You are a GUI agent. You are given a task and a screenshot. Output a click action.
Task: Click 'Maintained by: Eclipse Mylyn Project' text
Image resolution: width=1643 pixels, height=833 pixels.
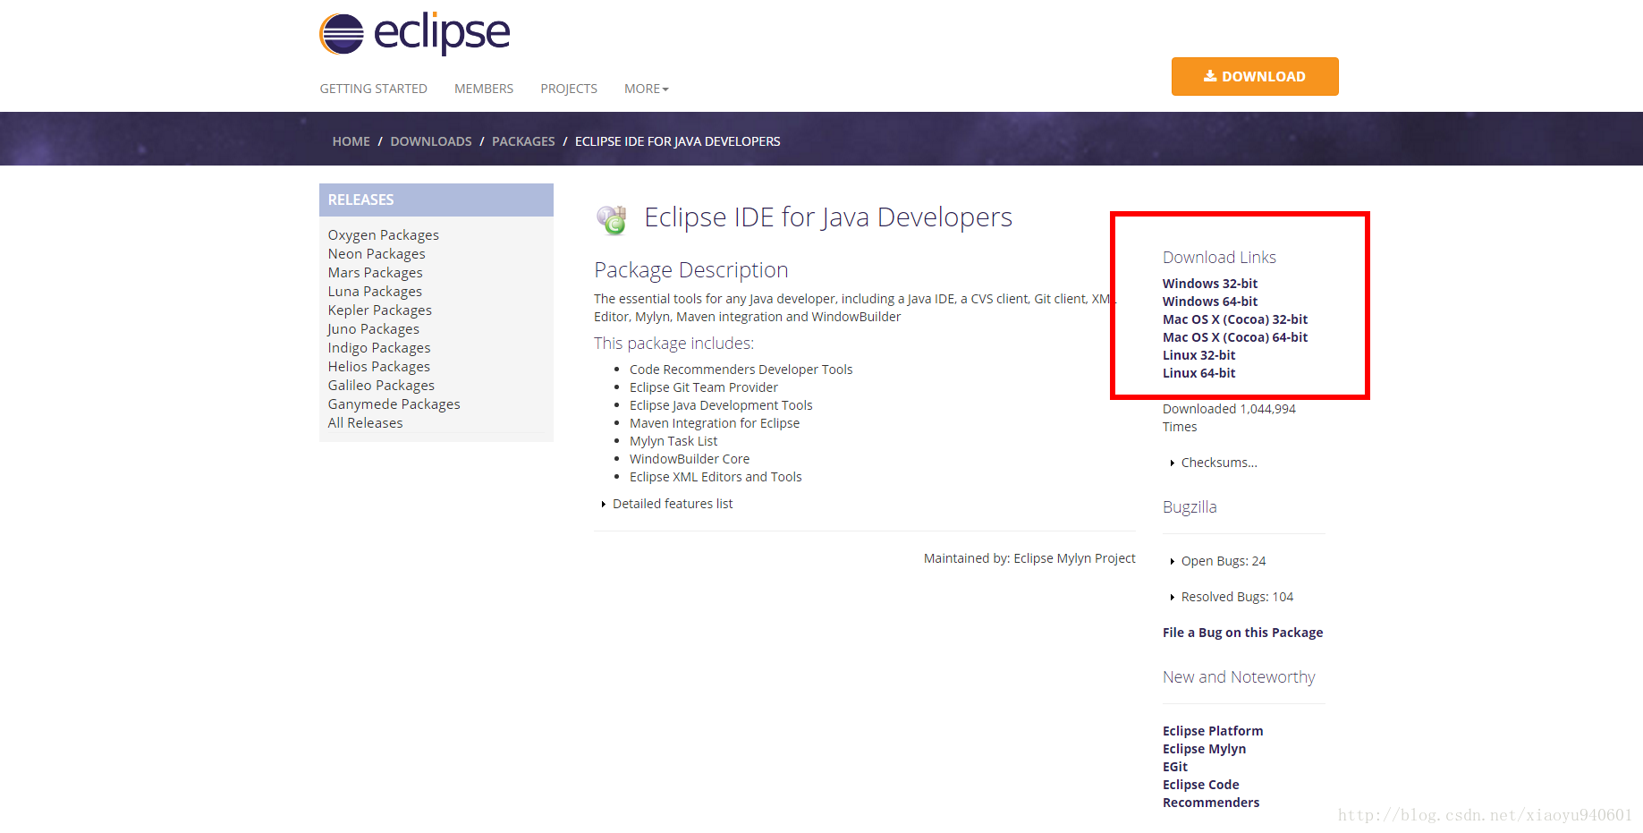point(1029,558)
